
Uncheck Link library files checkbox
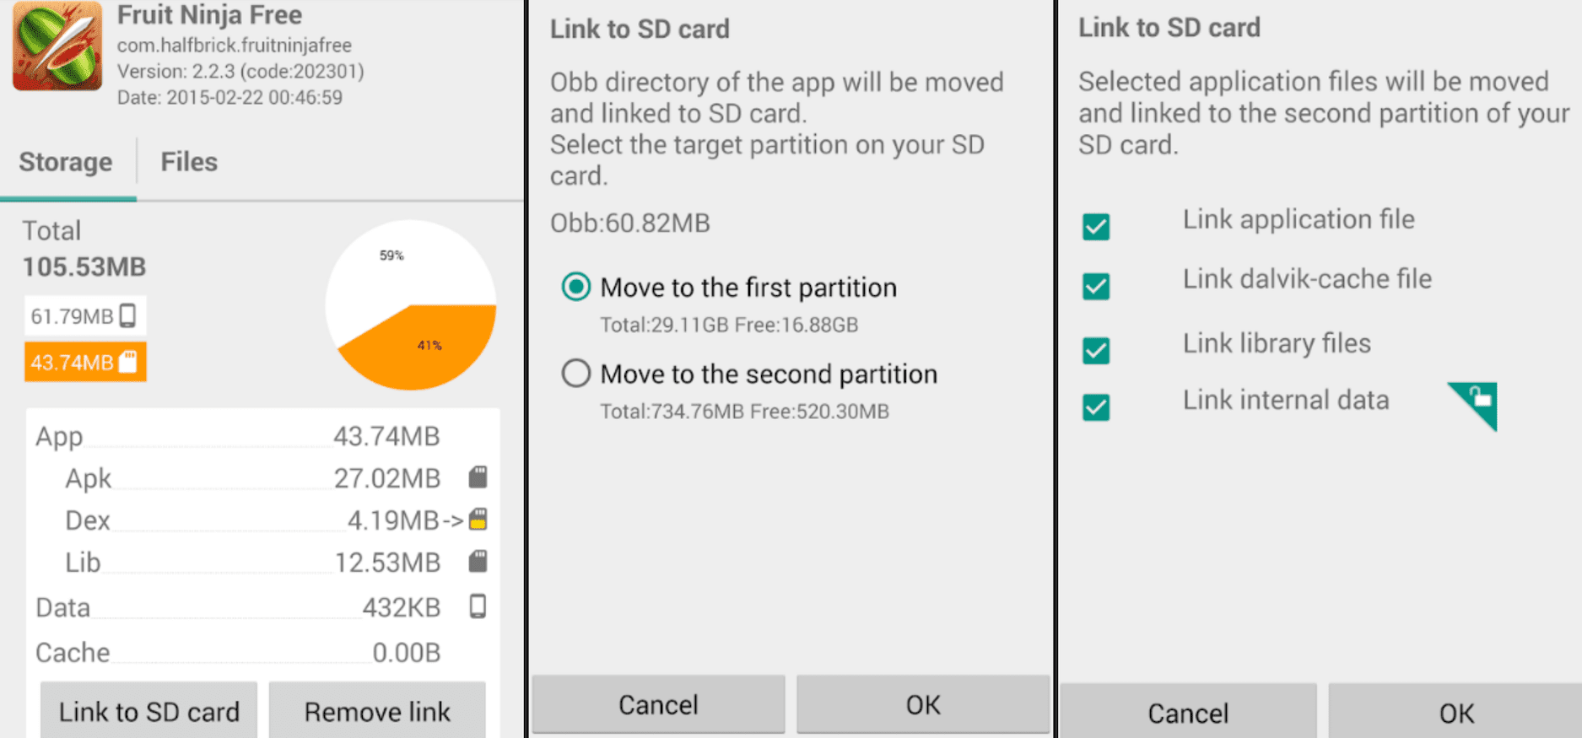click(1096, 350)
